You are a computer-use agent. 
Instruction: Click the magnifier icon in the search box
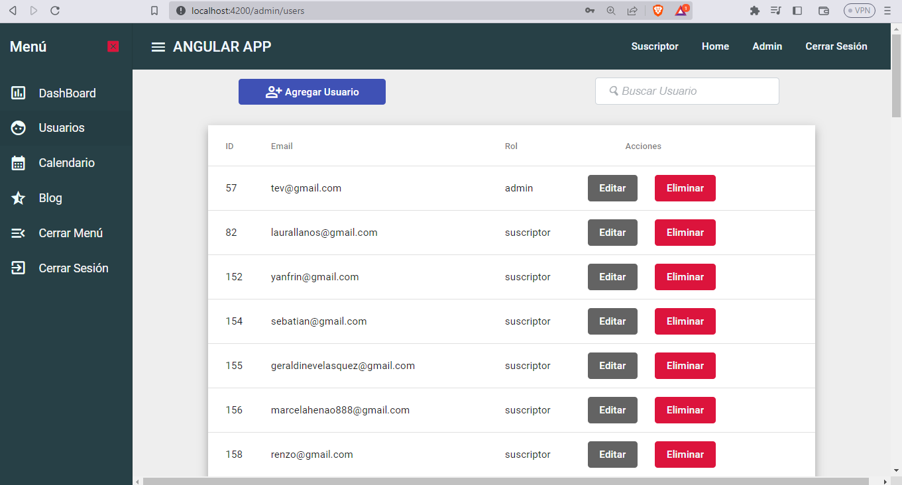[x=614, y=91]
